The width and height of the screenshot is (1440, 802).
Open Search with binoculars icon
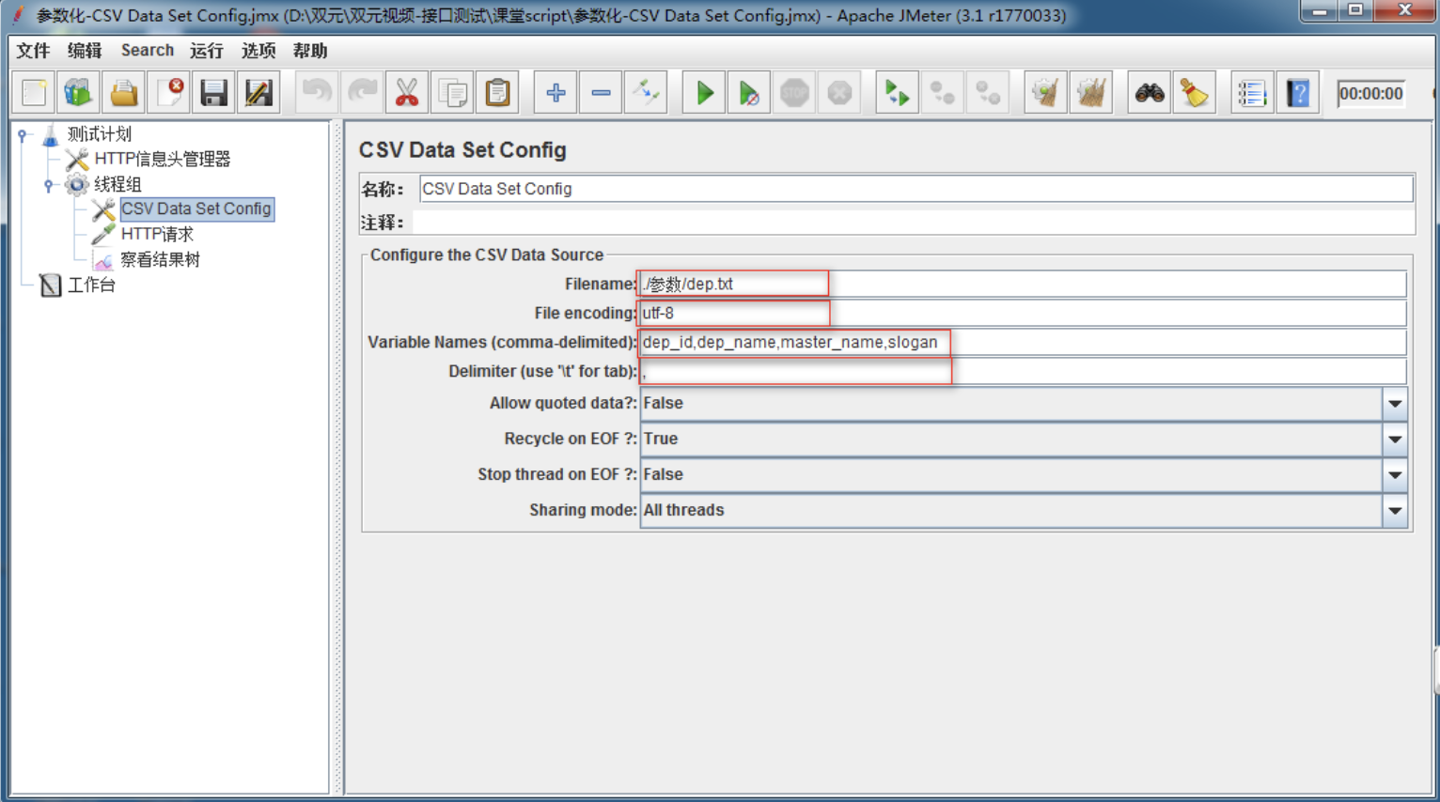coord(1149,93)
